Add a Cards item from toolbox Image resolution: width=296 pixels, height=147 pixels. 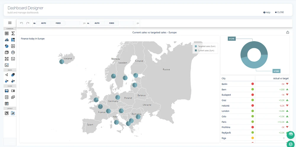click(7, 52)
